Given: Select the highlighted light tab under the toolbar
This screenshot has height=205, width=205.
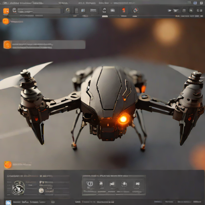Looking at the screenshot, I should 105,16.
